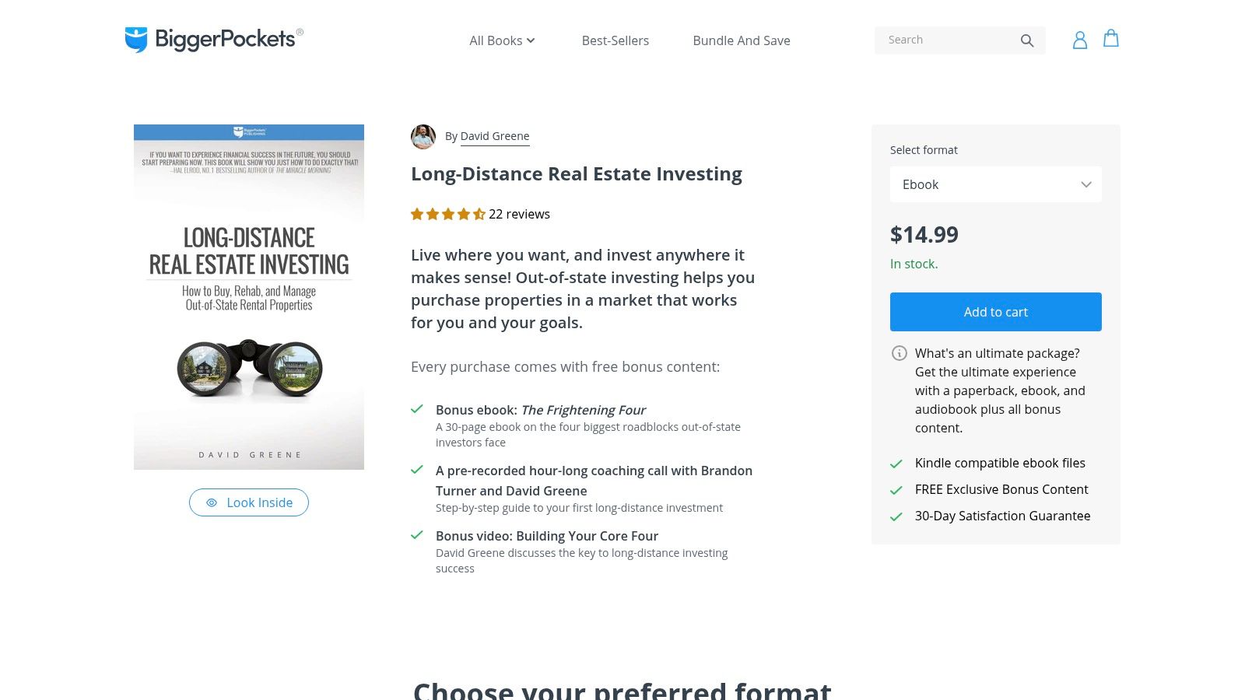Click the BiggerPockets logo icon

click(x=136, y=39)
